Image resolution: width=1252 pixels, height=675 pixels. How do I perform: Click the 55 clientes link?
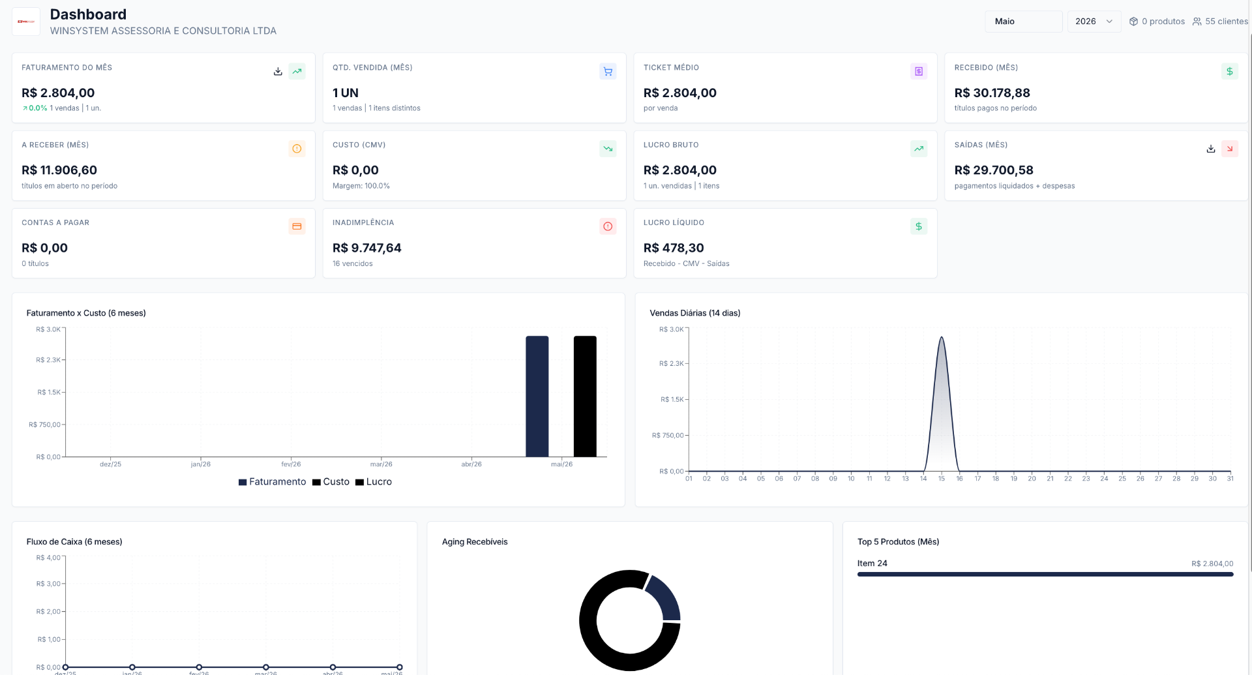(x=1220, y=22)
